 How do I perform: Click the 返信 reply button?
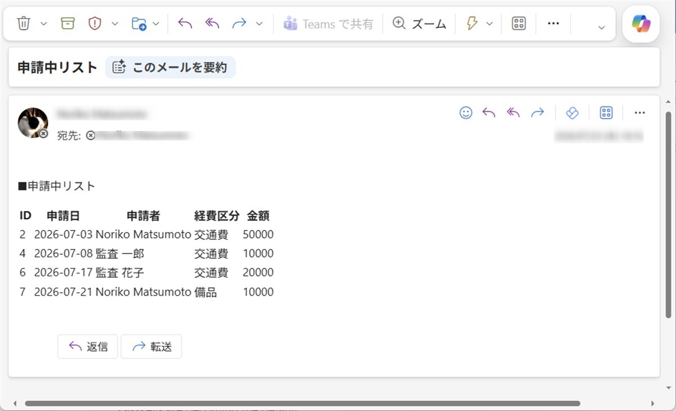[87, 346]
